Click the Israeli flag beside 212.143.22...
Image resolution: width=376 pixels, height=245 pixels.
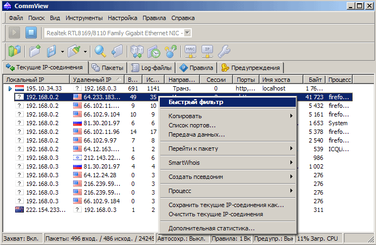pyautogui.click(x=77, y=158)
